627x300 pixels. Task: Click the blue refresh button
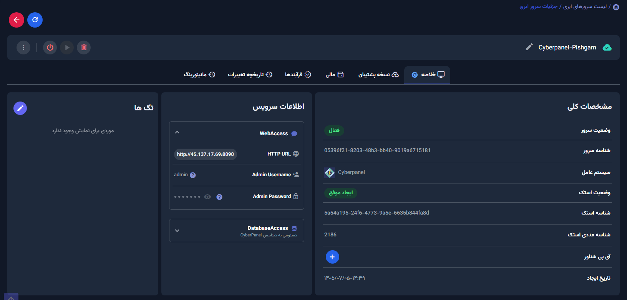[x=35, y=20]
